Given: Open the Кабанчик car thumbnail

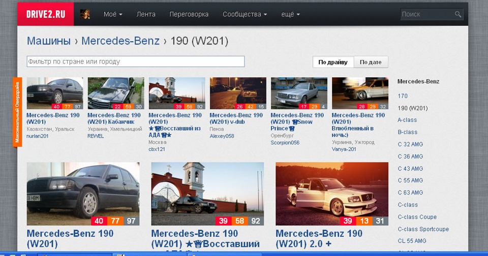Looking at the screenshot, I should coord(116,93).
